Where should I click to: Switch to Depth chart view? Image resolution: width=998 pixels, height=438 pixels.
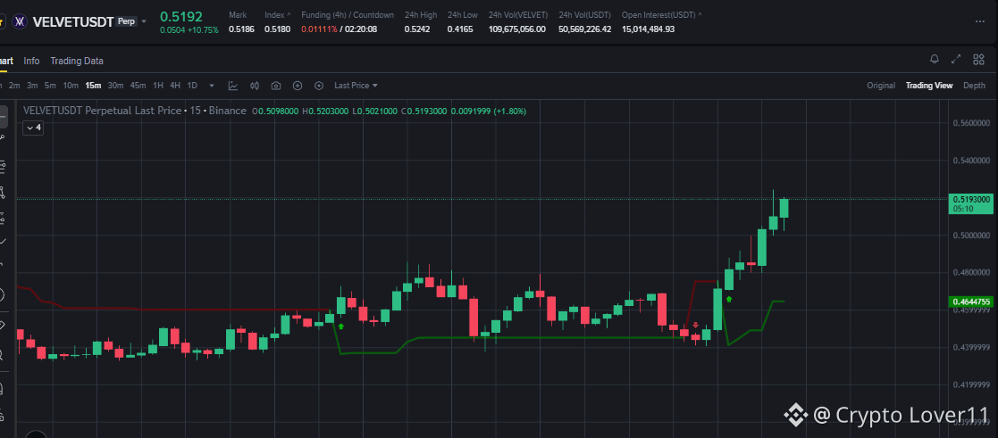[x=974, y=85]
